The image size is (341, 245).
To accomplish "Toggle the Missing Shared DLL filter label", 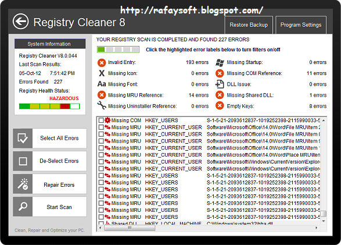I will (250, 95).
